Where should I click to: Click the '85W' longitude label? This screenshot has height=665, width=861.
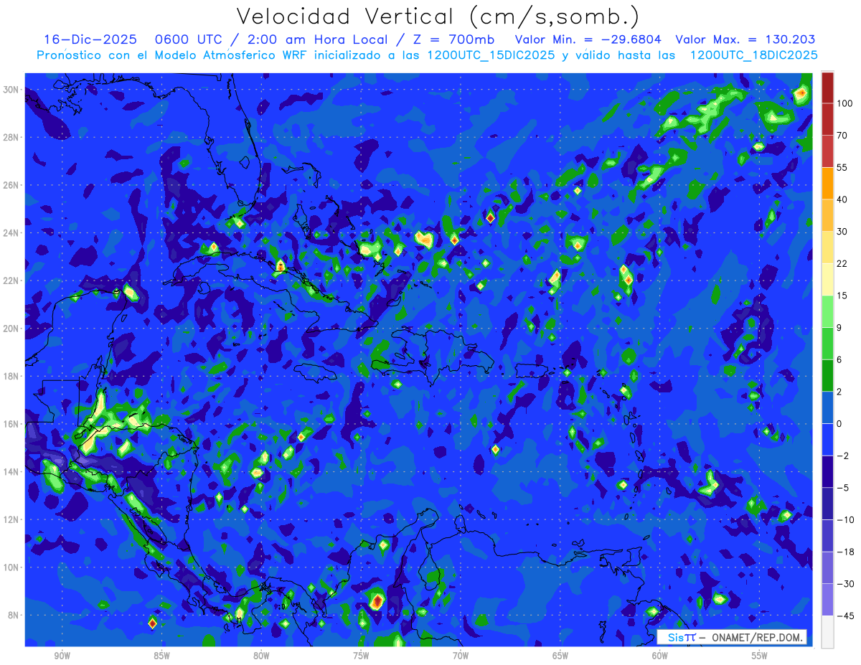click(161, 656)
